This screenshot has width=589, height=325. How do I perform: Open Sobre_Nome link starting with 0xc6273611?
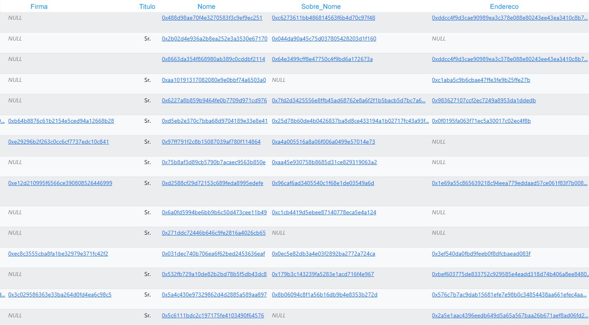323,18
